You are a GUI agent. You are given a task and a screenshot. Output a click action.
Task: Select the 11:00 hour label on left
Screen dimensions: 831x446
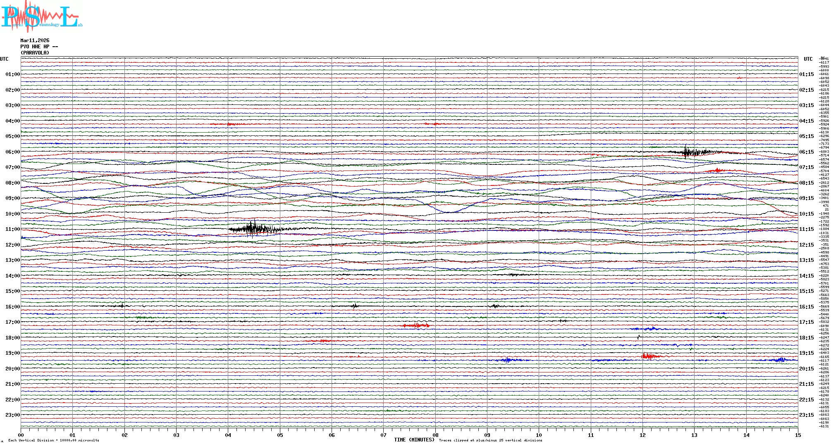[12, 229]
